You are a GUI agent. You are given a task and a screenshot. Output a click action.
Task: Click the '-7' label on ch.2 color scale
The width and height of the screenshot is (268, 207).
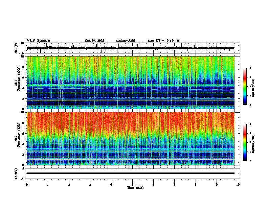pyautogui.click(x=249, y=161)
